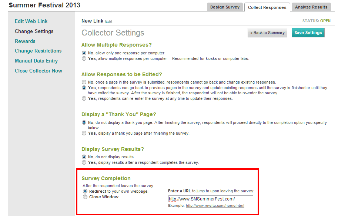Viewport: 338px width, 216px height.
Task: Switch to Analyze Results tab
Action: tap(311, 7)
